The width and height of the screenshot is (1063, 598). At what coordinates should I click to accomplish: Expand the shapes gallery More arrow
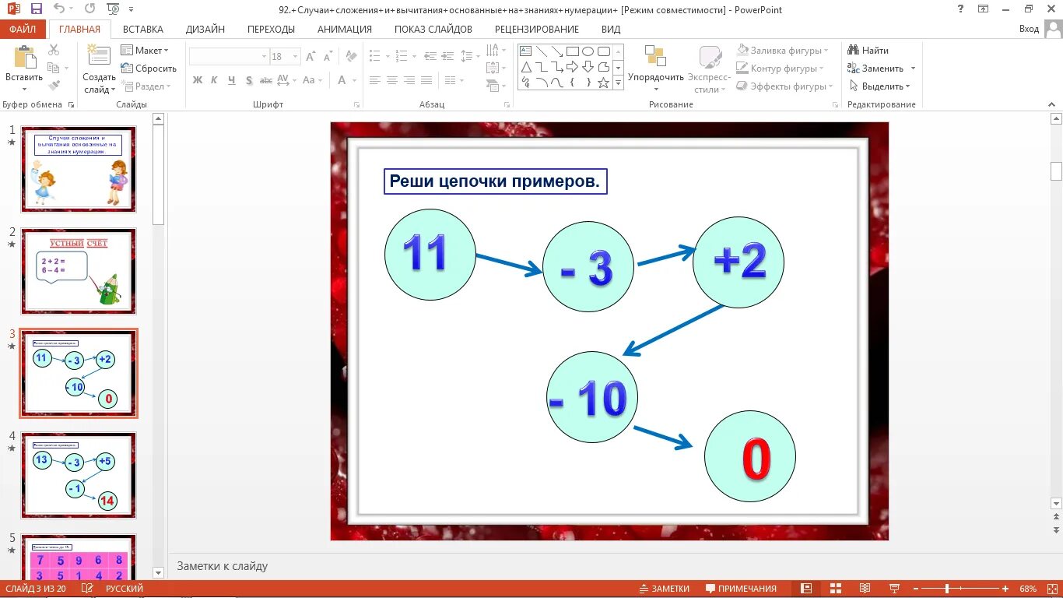[x=619, y=83]
